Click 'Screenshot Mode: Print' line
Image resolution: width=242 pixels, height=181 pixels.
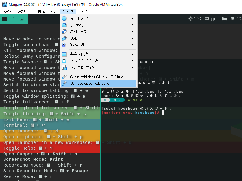pos(33,160)
